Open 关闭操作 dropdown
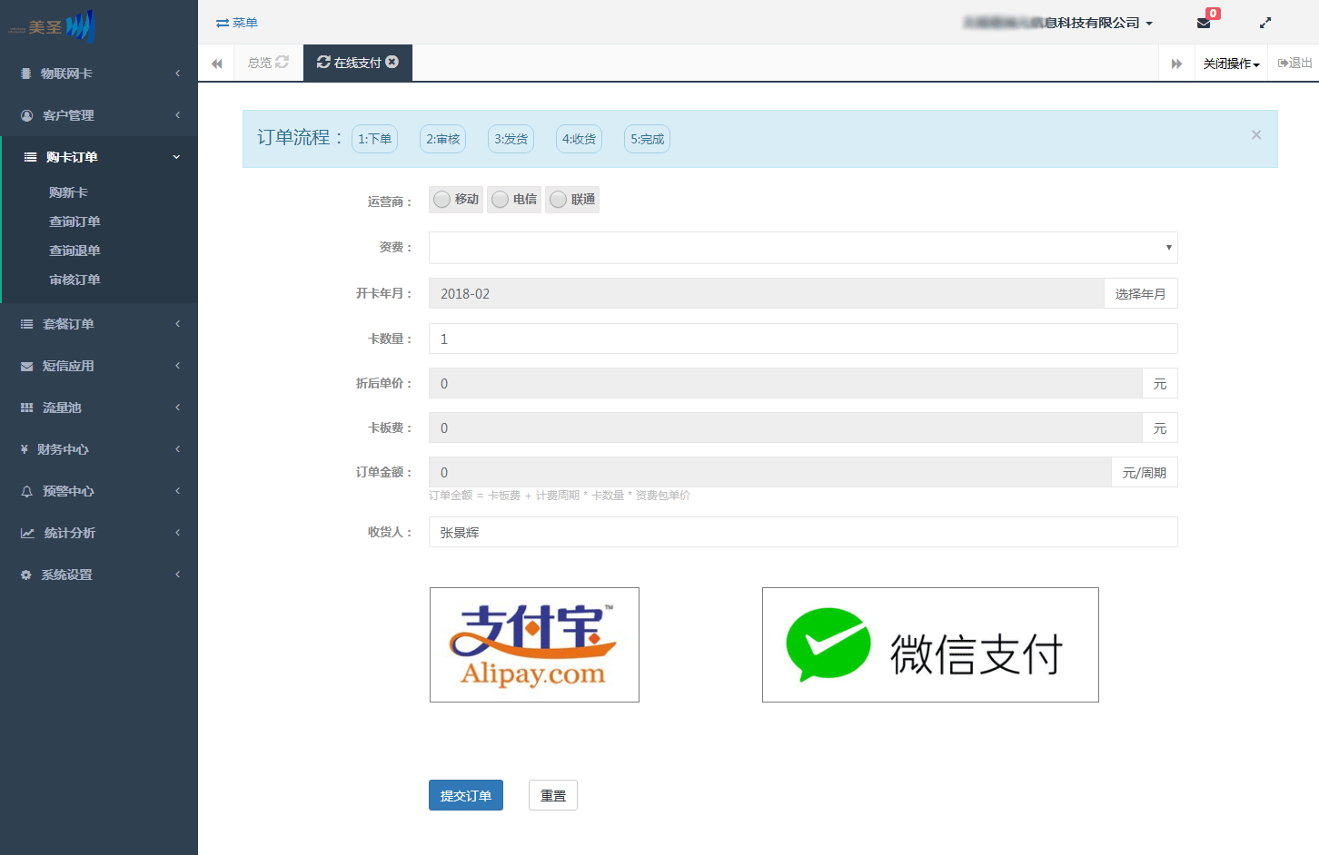1319x855 pixels. coord(1231,64)
